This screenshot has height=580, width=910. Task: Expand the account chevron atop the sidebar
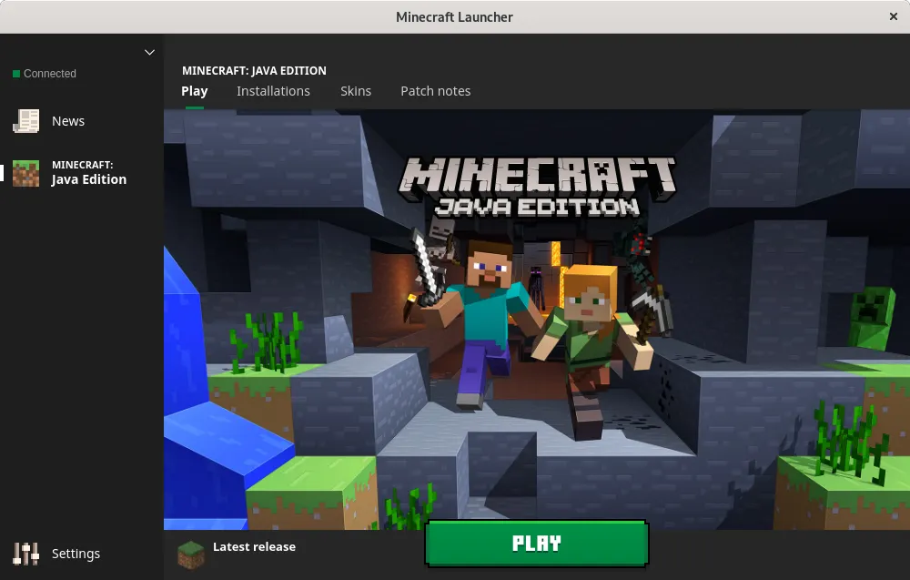150,53
